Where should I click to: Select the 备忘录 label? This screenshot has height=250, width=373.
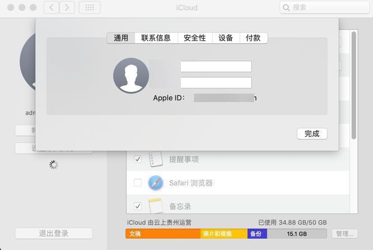[x=180, y=206]
